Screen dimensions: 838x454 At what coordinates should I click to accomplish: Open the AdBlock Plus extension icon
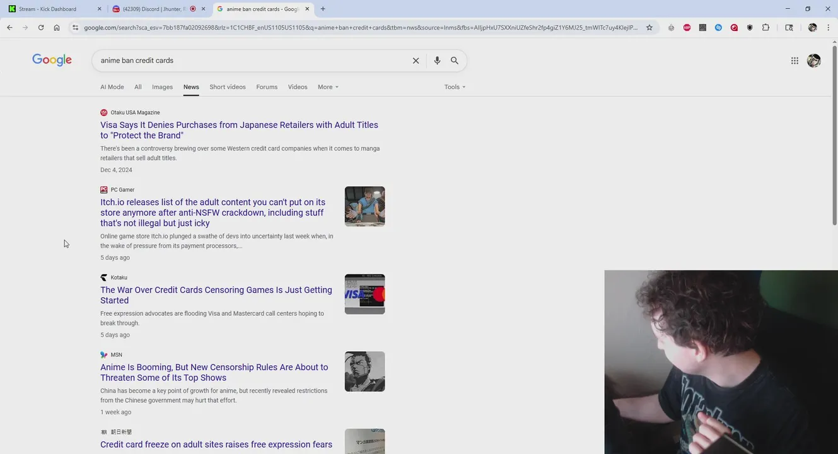pos(687,28)
